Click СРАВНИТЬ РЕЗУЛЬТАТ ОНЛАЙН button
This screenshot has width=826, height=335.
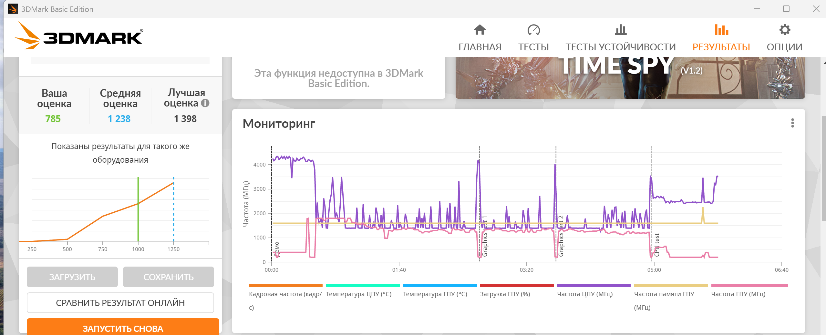(120, 303)
